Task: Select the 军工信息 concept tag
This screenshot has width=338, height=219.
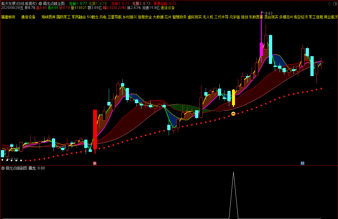Action: click(x=316, y=17)
